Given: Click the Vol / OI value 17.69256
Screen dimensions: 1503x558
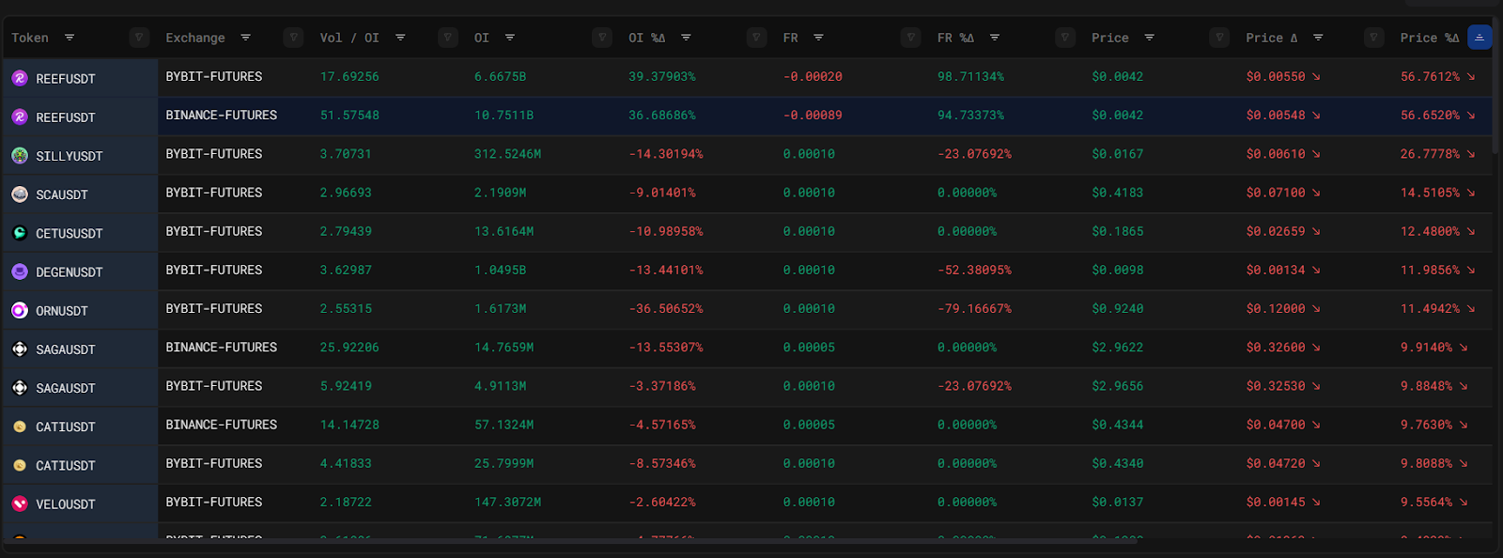Looking at the screenshot, I should (x=349, y=77).
